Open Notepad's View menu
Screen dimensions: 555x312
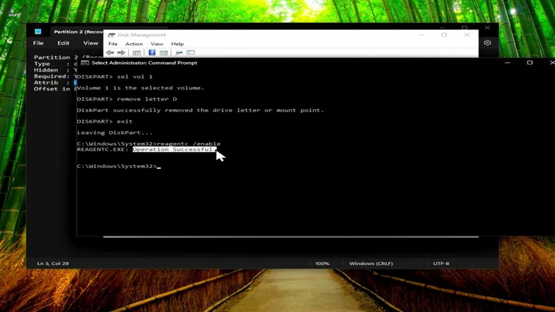coord(91,43)
